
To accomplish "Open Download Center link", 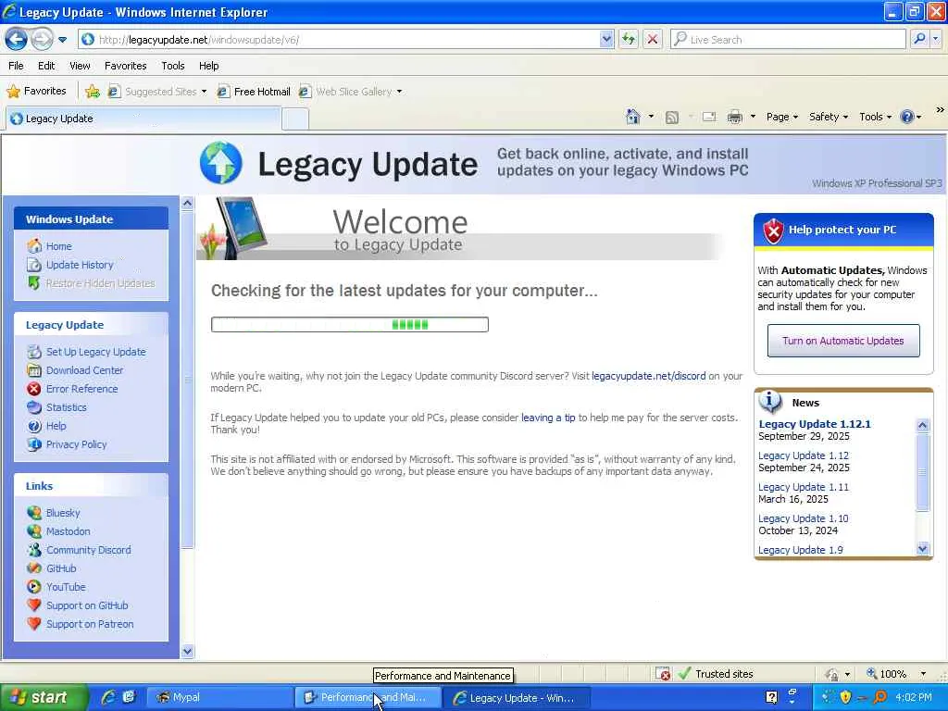I will (x=84, y=370).
